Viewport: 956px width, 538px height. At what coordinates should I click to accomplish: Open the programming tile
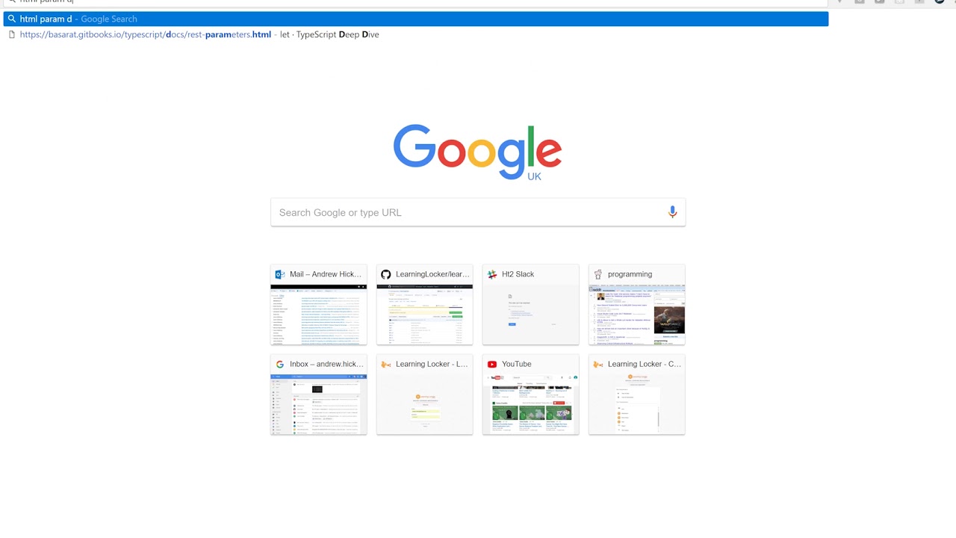tap(637, 304)
